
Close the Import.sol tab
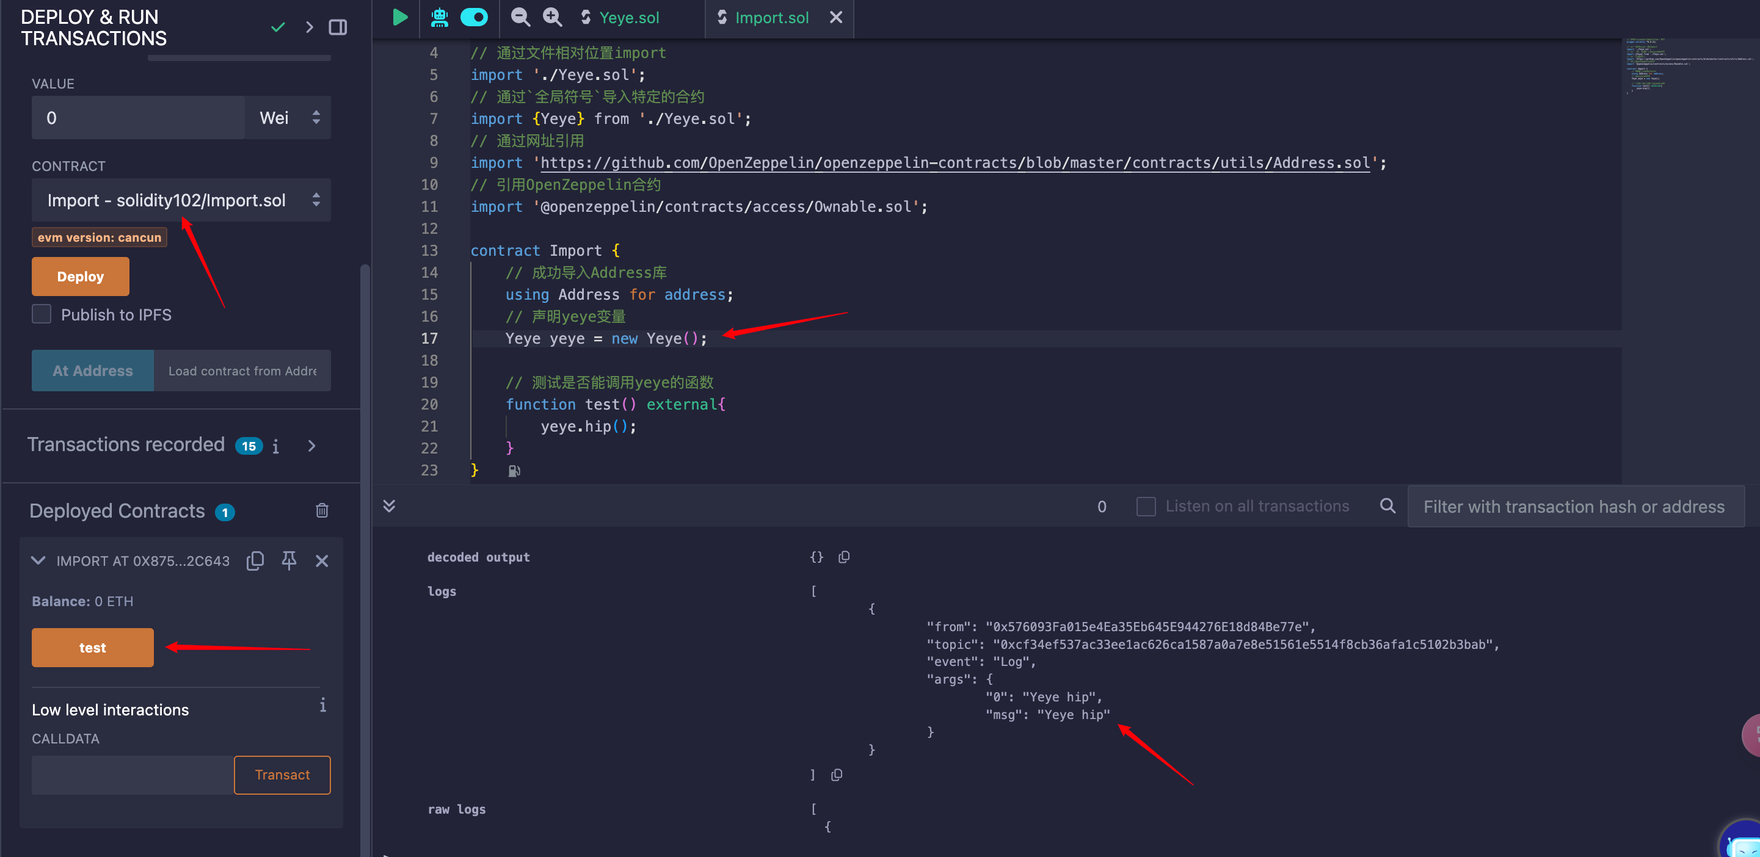835,18
